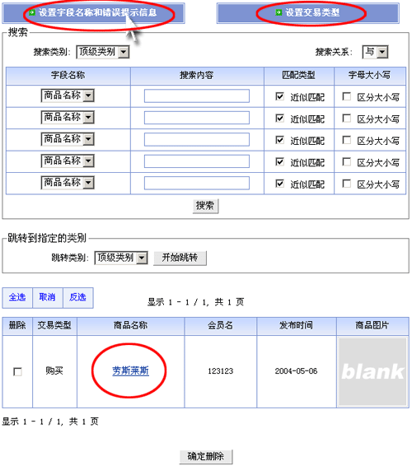Open the 搜索关系 与 dropdown

[x=375, y=52]
